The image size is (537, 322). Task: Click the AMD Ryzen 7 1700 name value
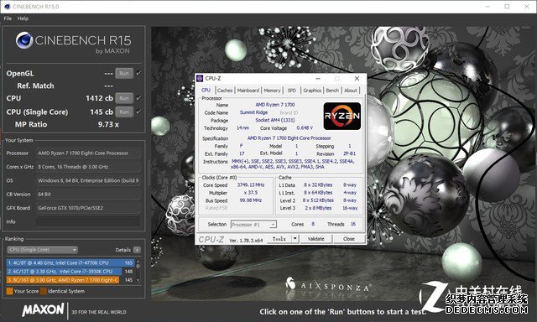click(x=275, y=105)
